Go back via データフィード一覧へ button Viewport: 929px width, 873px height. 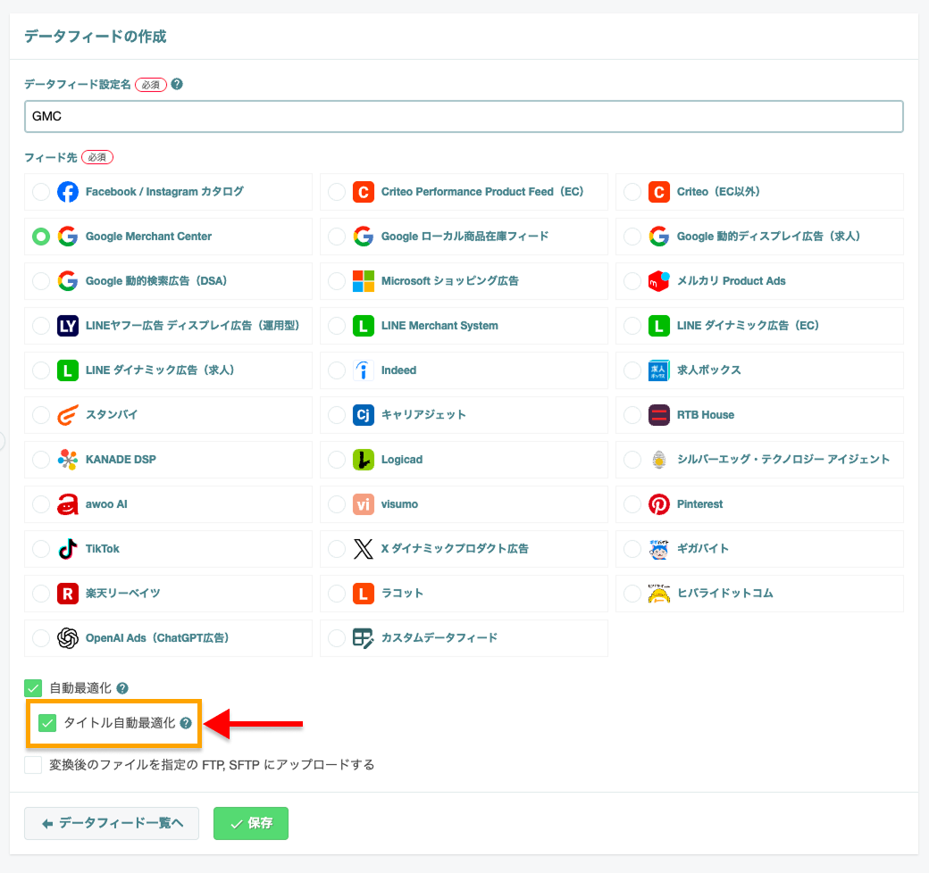[x=112, y=823]
